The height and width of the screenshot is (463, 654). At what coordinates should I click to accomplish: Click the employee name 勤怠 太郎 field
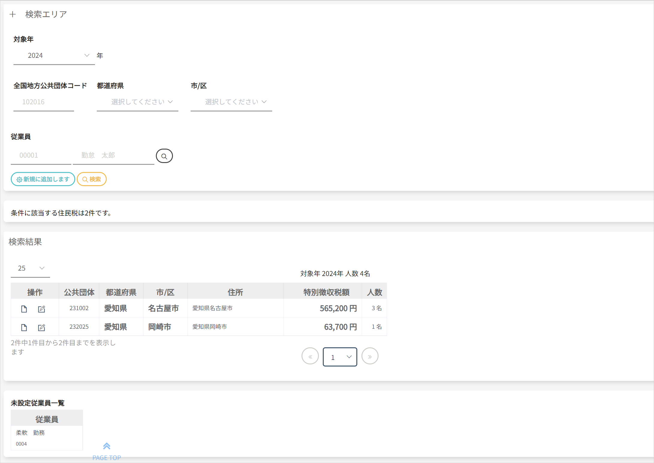(x=113, y=156)
